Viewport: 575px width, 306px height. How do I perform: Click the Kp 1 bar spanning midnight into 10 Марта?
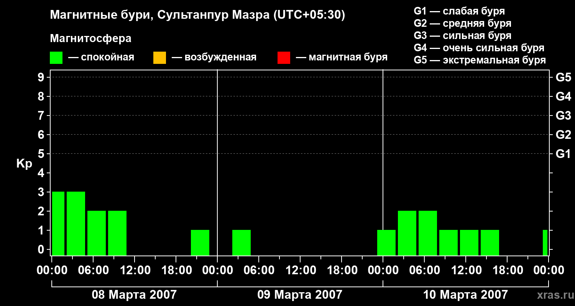pyautogui.click(x=386, y=243)
